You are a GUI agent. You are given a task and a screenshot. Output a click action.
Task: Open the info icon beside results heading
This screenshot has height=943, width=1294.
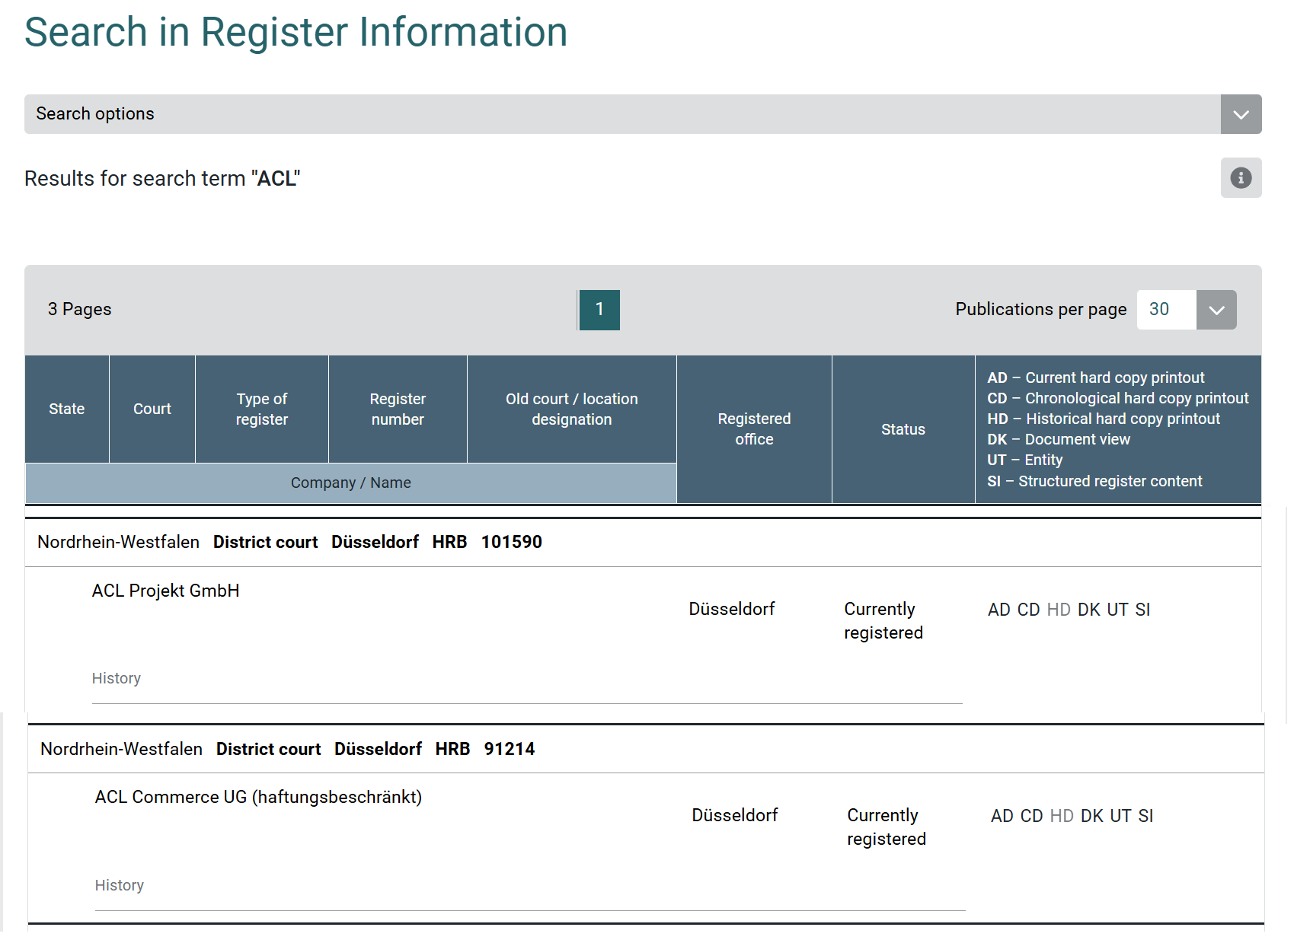click(1241, 178)
